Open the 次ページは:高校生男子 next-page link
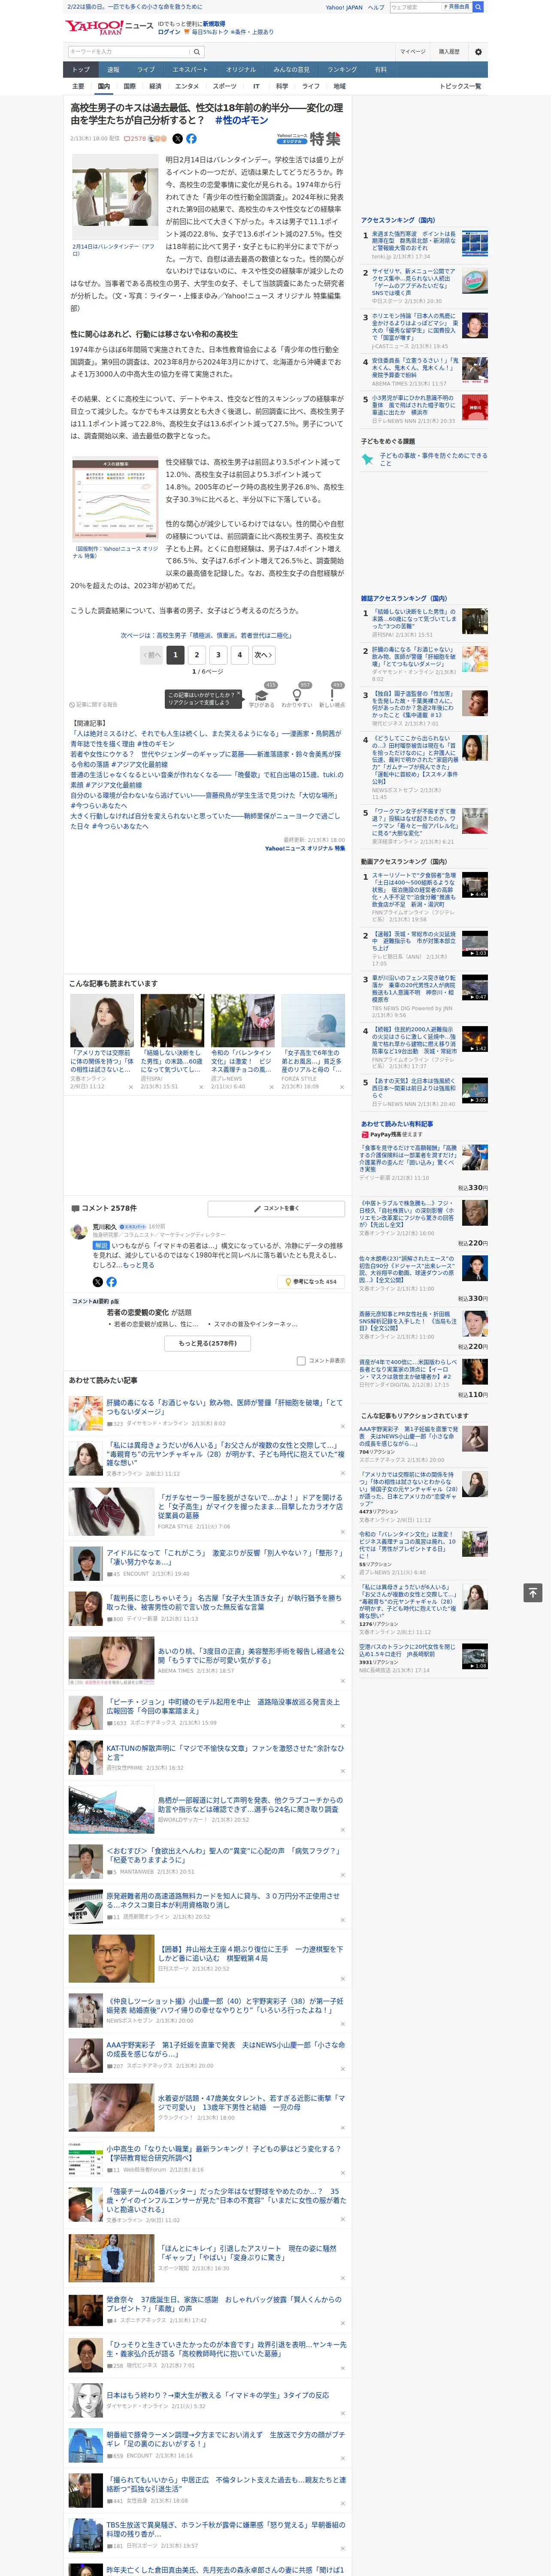 (x=206, y=635)
